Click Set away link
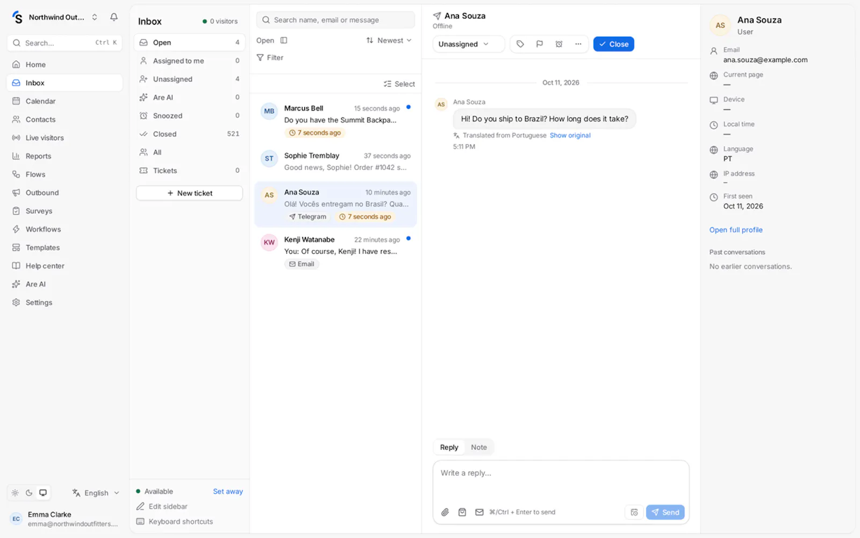860x538 pixels. pos(228,491)
